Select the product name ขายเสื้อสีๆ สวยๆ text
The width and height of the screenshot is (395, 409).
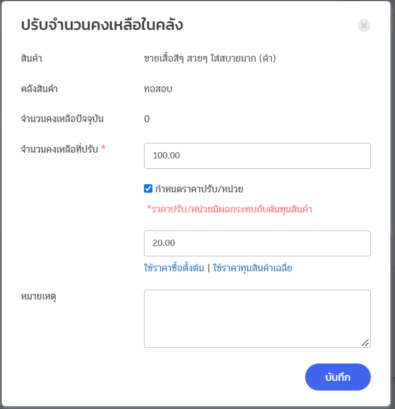coord(176,58)
